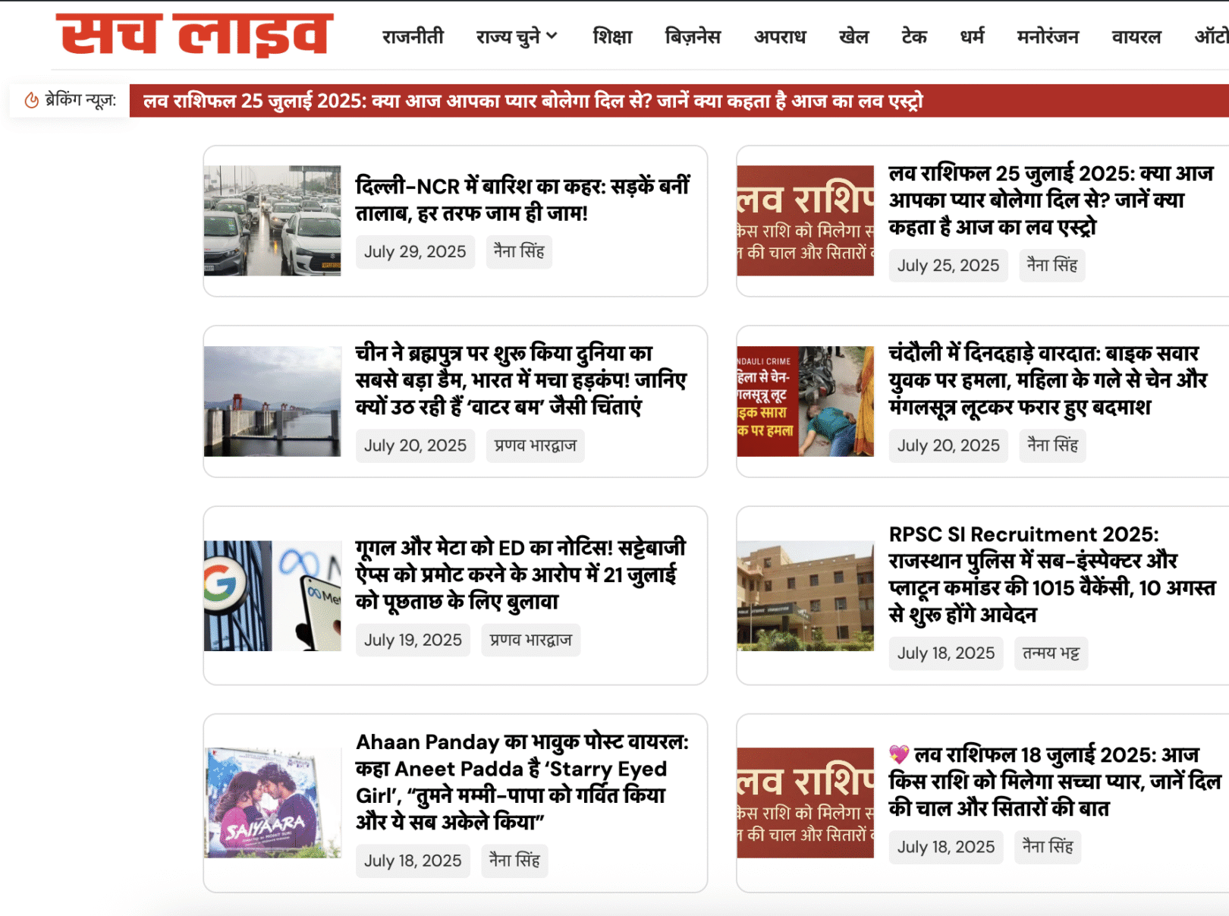Image resolution: width=1229 pixels, height=916 pixels.
Task: Open the शिक्षा section
Action: click(612, 36)
